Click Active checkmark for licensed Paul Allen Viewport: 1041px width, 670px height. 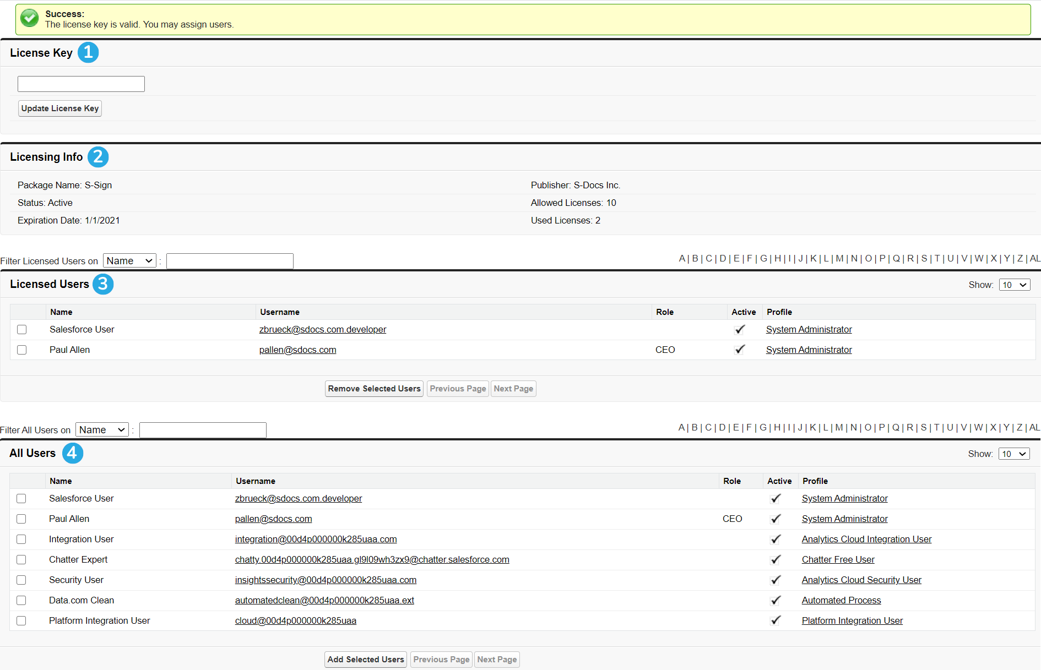coord(740,350)
